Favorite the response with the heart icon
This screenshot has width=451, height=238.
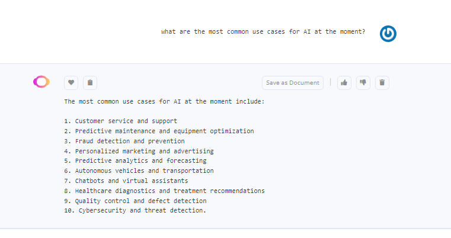(71, 83)
